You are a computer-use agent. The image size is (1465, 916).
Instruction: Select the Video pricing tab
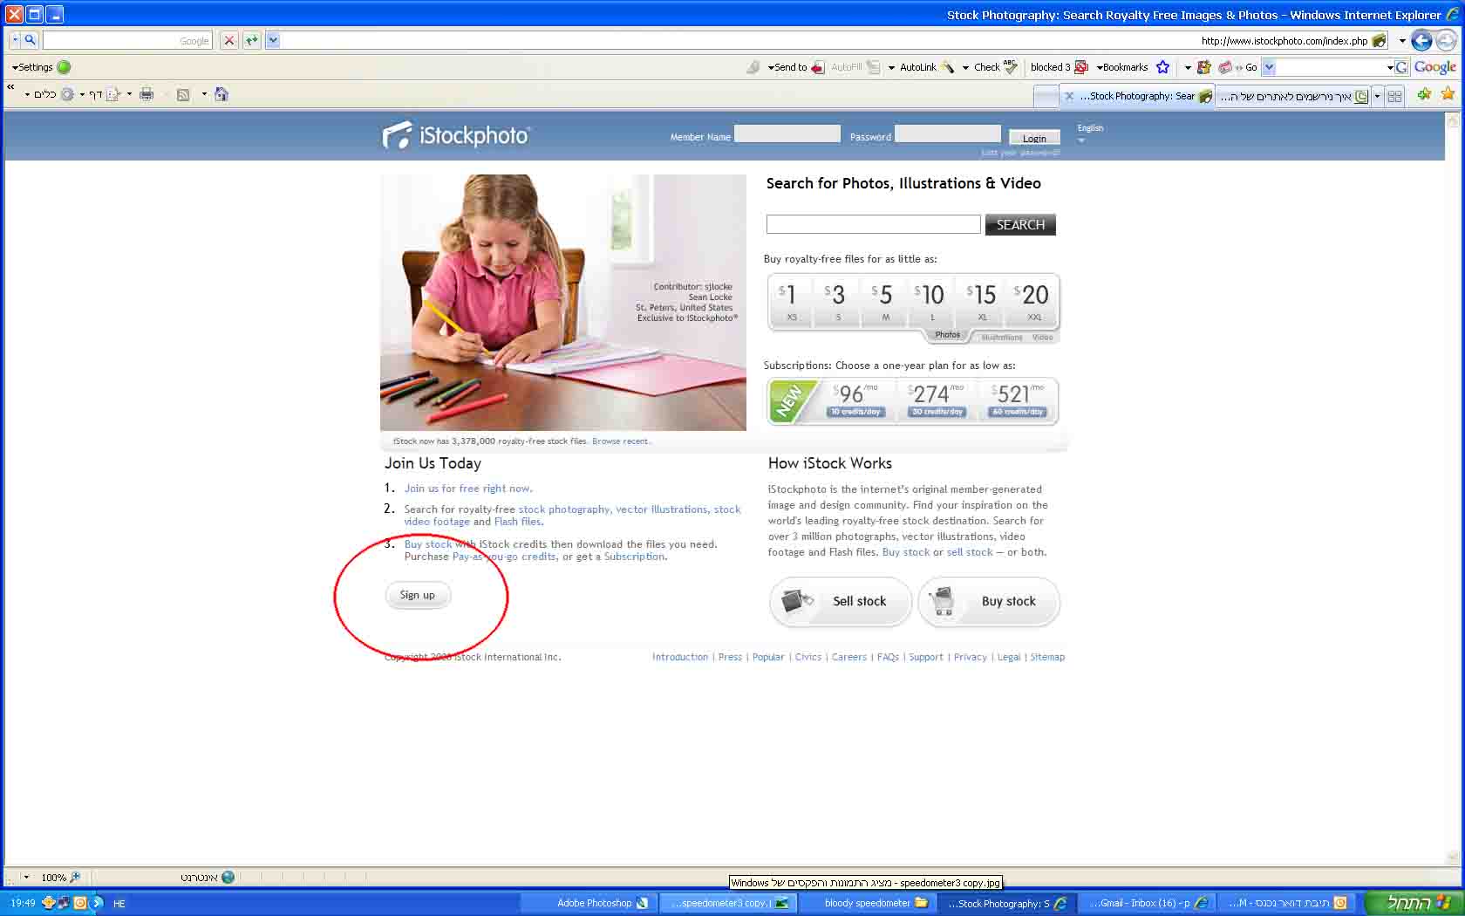point(1042,337)
